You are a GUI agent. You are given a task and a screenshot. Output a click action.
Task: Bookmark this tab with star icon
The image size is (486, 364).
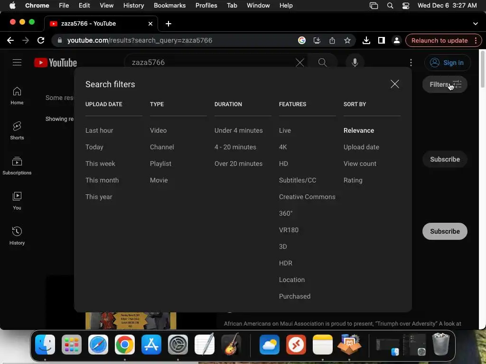point(347,41)
